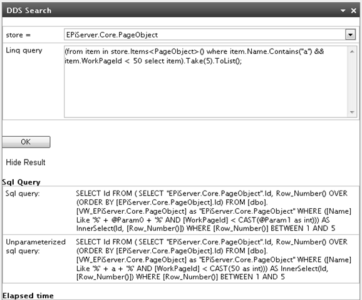Open the DDS Search panel menu arrow
The width and height of the screenshot is (362, 300).
(x=343, y=11)
